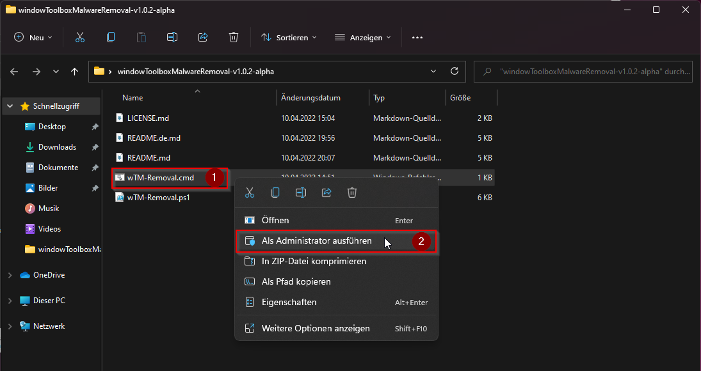701x371 pixels.
Task: Click the Rename icon in the toolbar
Action: coord(172,38)
